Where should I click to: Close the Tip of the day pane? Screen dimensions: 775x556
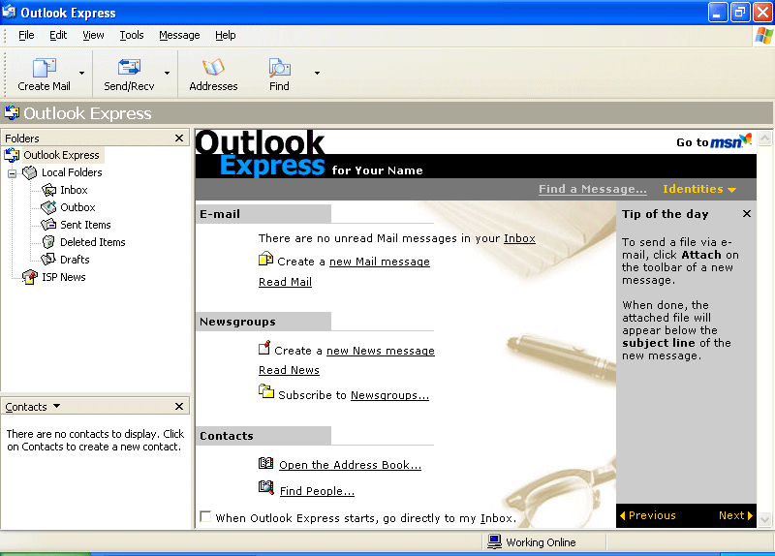pos(747,214)
